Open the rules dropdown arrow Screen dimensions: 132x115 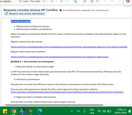click(79, 1)
